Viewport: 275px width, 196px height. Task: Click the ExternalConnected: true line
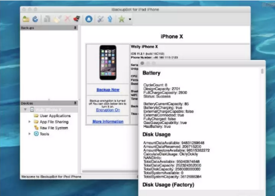(x=164, y=115)
